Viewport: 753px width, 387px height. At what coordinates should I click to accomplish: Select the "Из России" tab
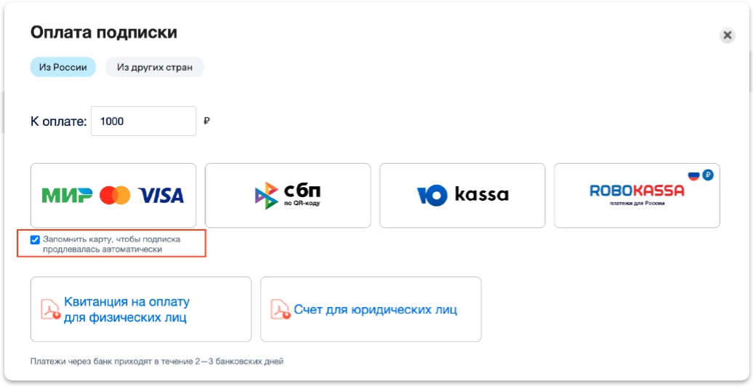[x=63, y=68]
